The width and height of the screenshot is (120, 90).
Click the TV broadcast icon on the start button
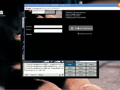(72, 28)
